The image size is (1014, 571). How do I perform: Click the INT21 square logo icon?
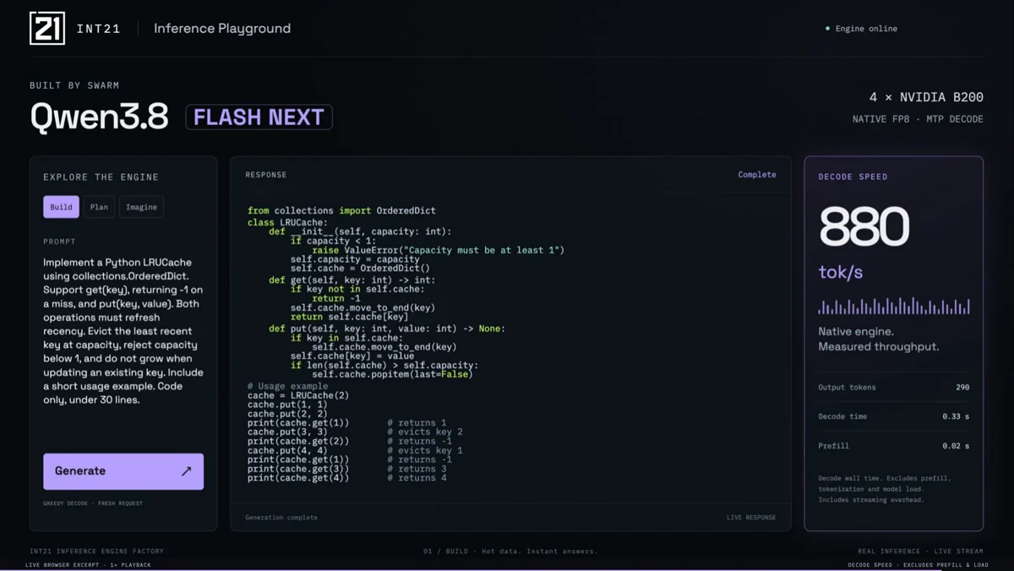(x=47, y=28)
